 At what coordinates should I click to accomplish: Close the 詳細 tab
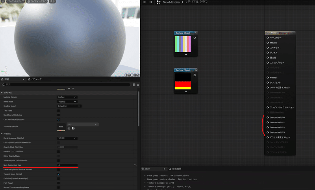[x=24, y=79]
